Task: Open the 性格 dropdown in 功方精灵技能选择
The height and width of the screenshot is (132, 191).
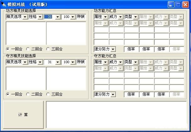Action: coord(40,17)
